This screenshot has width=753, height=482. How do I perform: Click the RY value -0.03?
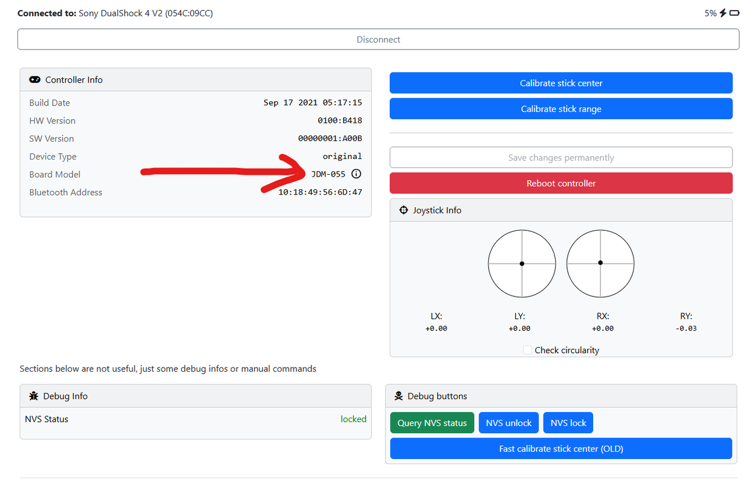[687, 328]
